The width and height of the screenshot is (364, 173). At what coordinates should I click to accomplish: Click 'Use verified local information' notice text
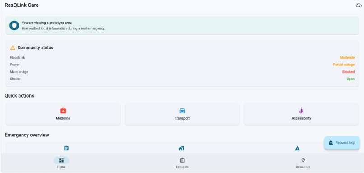click(63, 28)
